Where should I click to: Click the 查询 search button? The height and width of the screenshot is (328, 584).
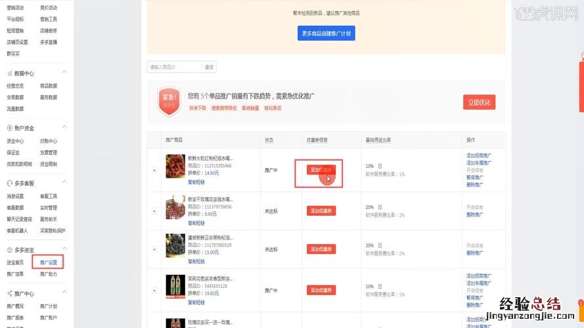210,68
